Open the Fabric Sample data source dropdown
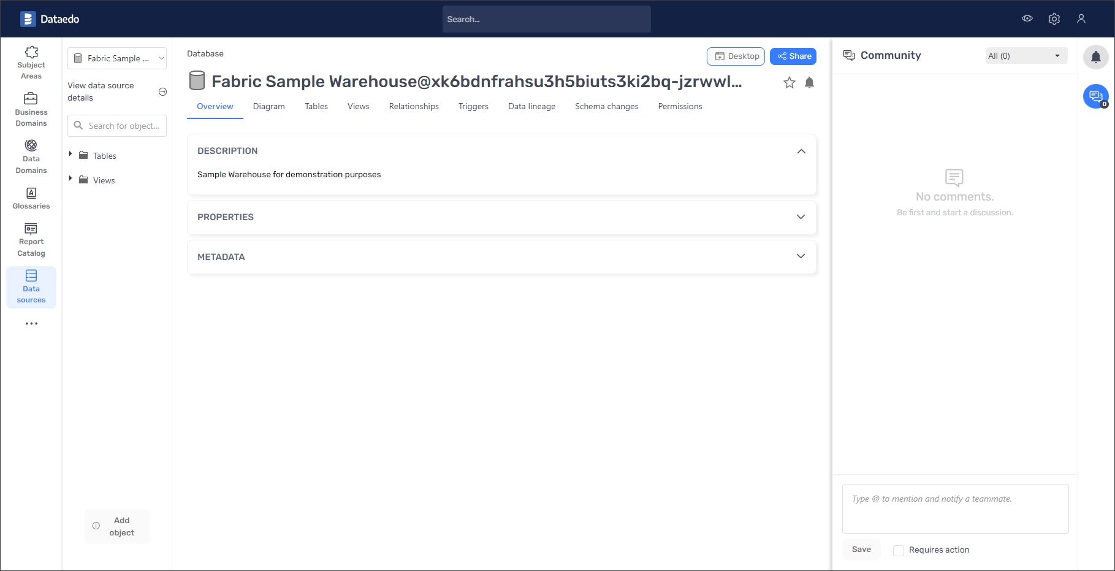The height and width of the screenshot is (571, 1115). 117,58
